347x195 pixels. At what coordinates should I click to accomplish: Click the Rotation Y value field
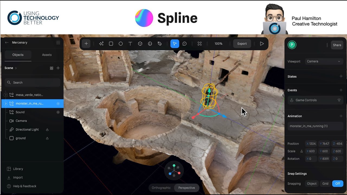324,159
